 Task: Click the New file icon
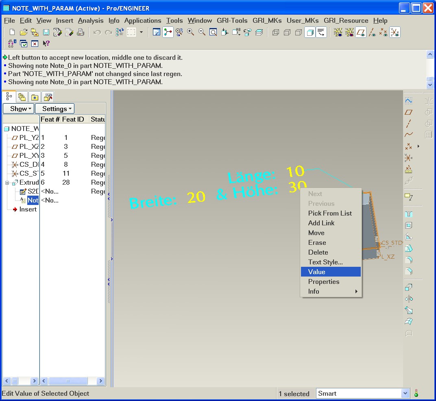click(12, 32)
